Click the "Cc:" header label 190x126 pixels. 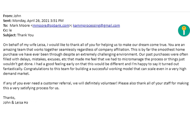coord(6,31)
